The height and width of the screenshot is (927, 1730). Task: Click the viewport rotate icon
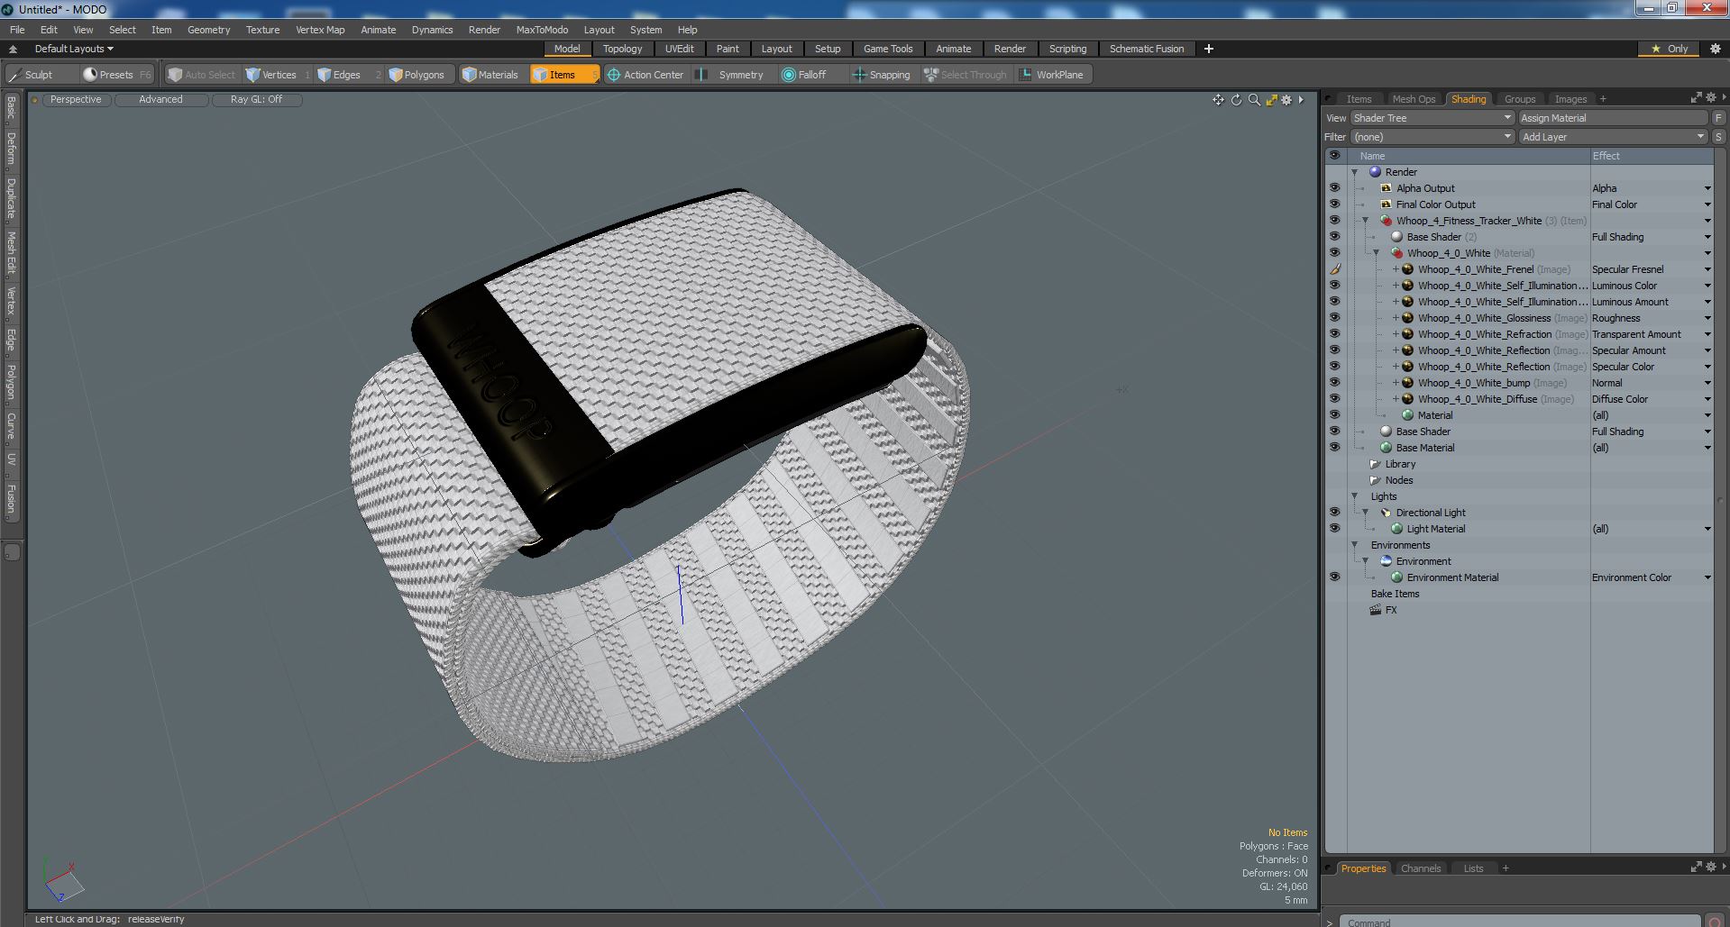tap(1236, 100)
